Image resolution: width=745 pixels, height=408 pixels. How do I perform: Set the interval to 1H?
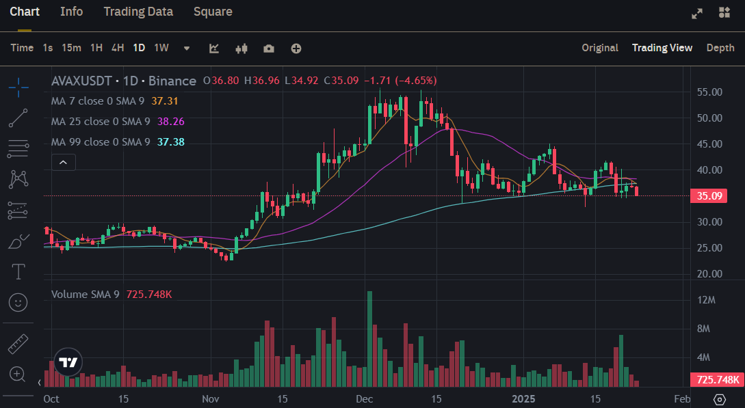(96, 48)
